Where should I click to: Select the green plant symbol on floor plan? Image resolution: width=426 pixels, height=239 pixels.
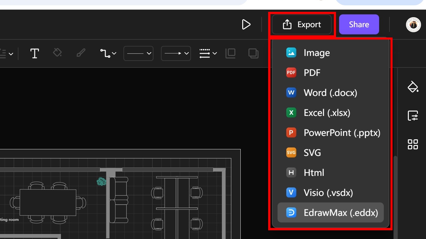pyautogui.click(x=101, y=182)
